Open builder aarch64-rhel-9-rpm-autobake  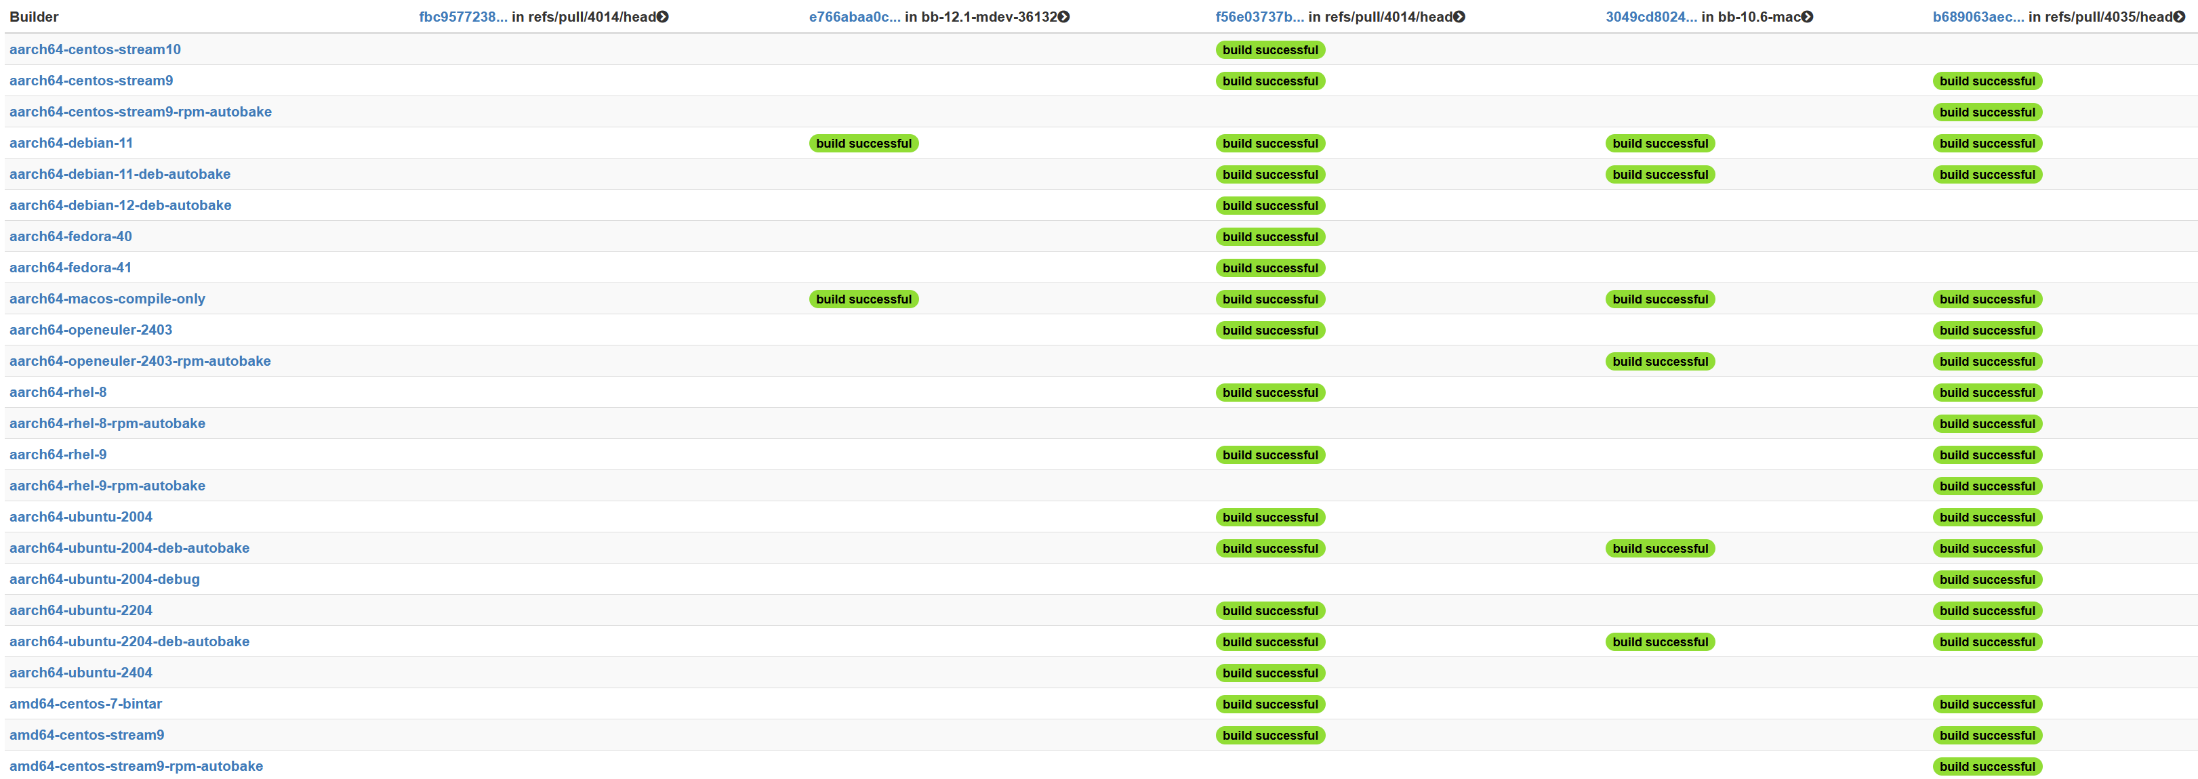pos(108,486)
